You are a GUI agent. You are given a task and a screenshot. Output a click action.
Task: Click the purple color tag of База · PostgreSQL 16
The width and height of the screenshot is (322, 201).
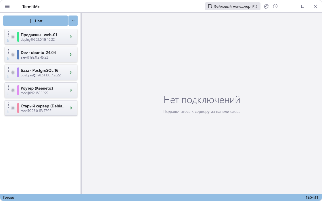[18, 72]
